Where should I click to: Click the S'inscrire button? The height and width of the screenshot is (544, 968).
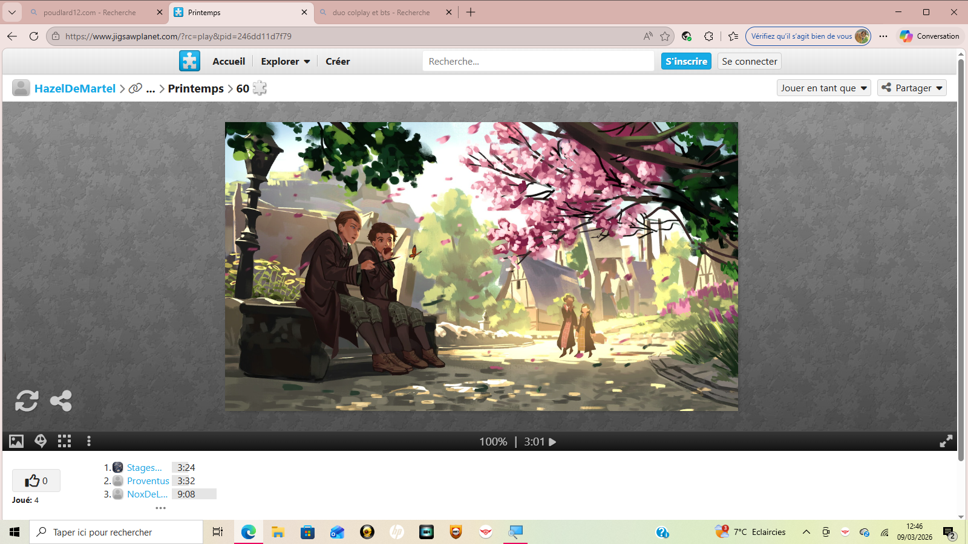click(x=686, y=61)
